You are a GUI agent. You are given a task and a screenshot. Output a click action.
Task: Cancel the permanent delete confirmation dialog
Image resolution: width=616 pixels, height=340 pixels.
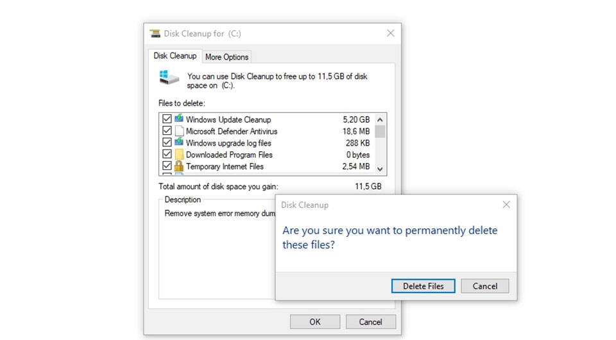coord(485,286)
